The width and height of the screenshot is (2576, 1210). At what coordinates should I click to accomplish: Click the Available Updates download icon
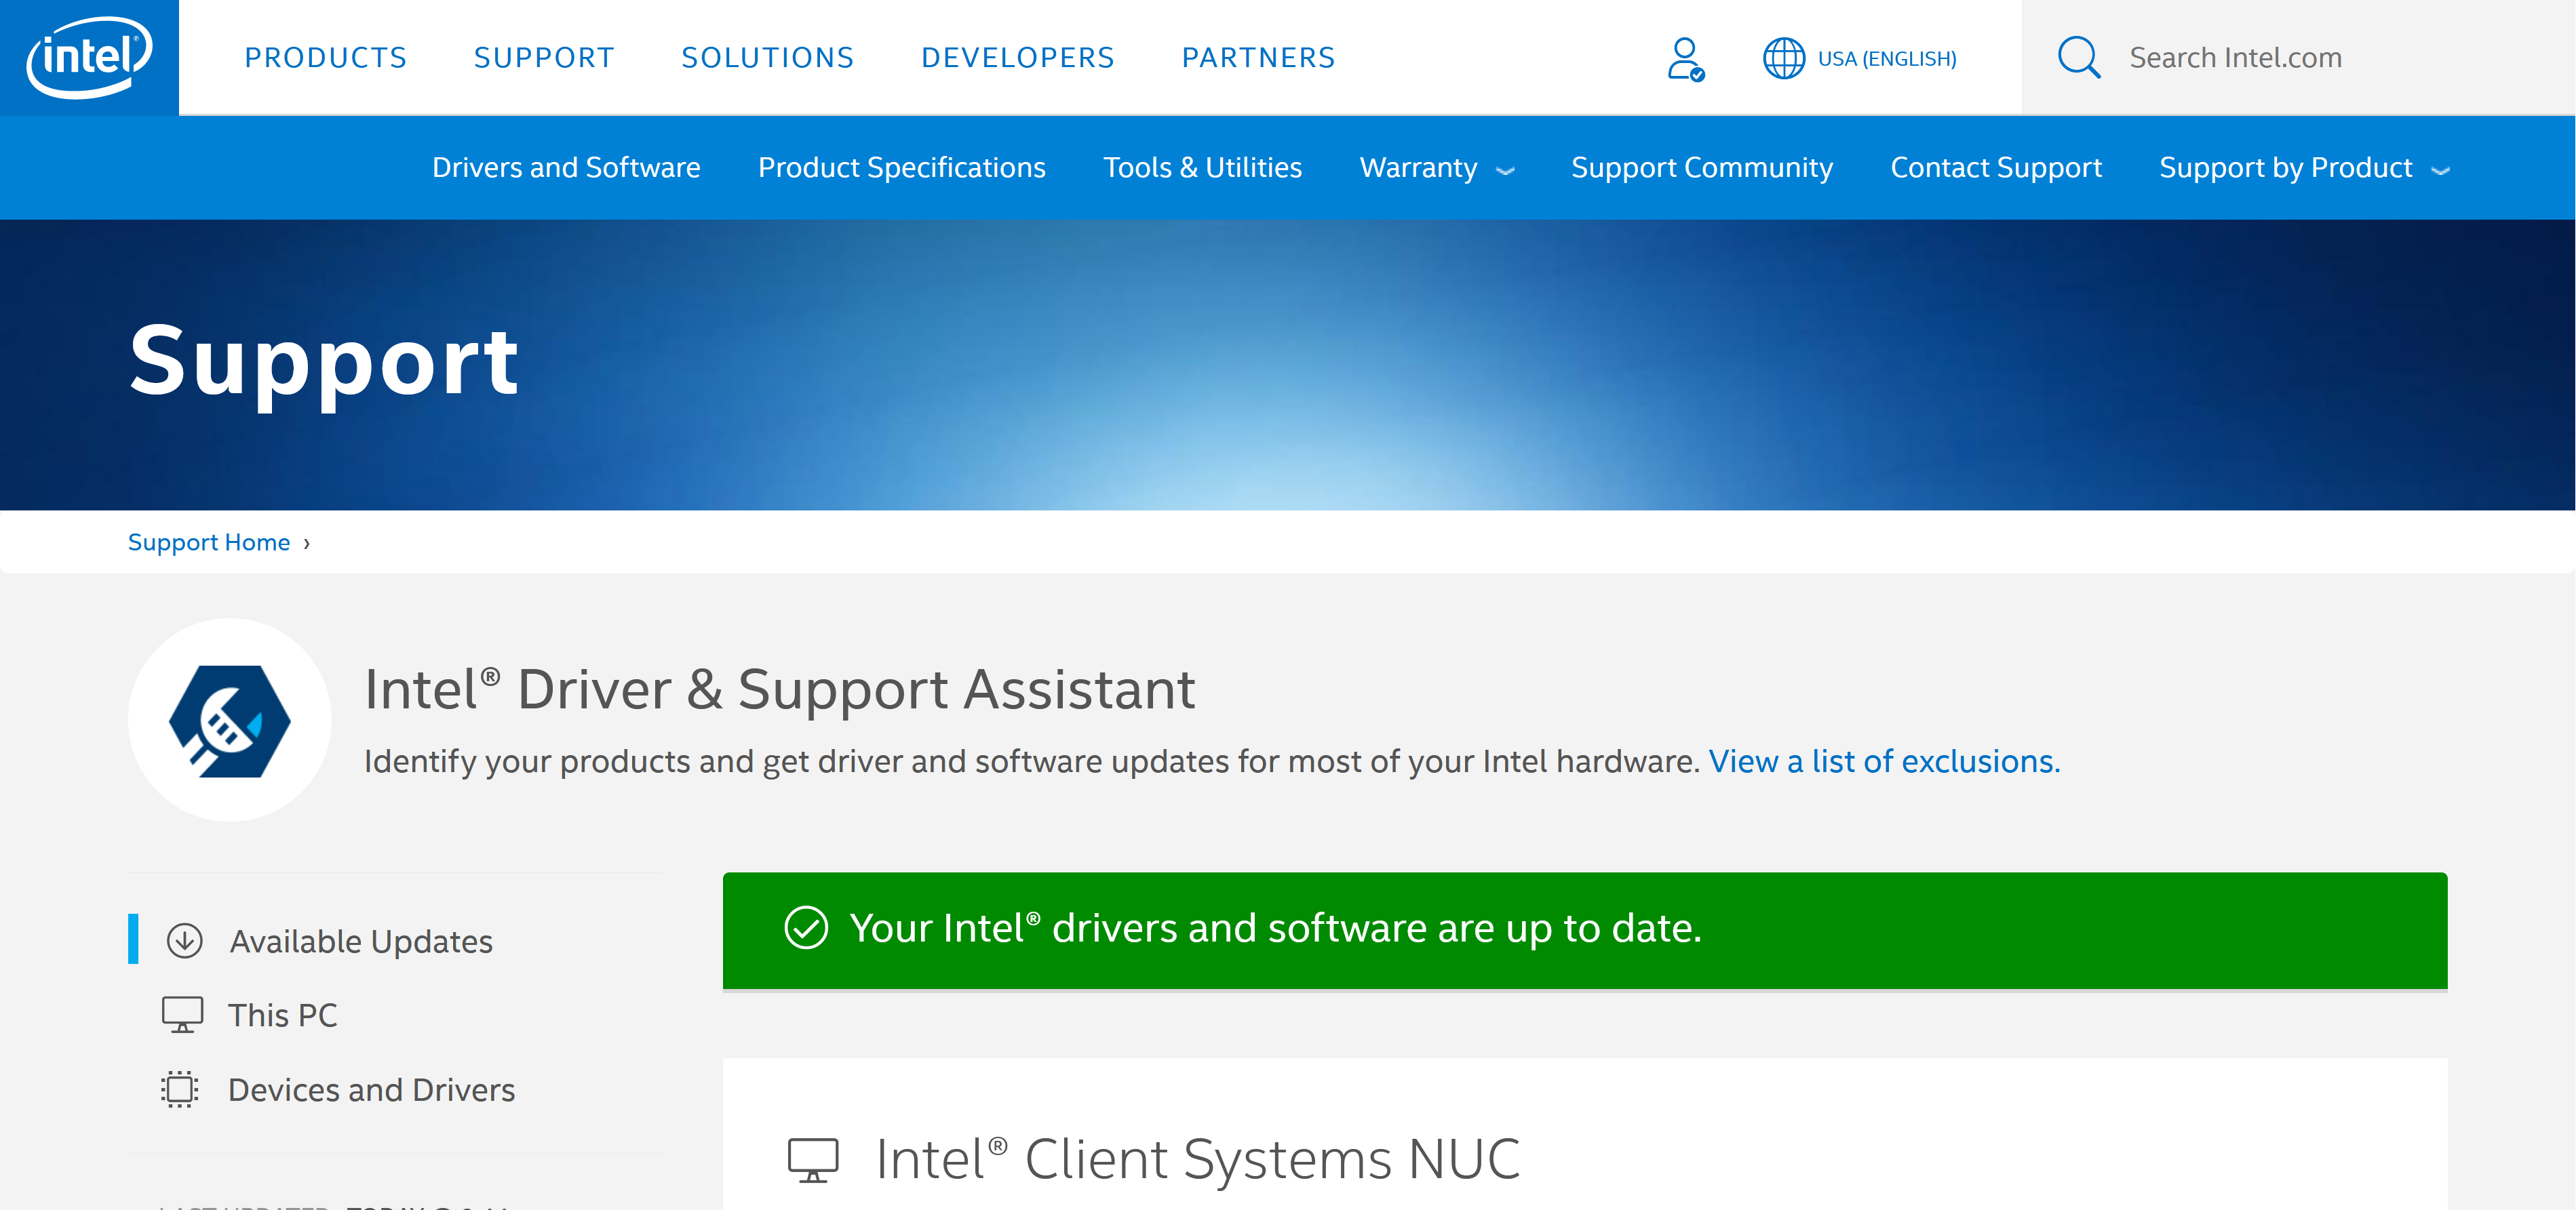(x=184, y=940)
